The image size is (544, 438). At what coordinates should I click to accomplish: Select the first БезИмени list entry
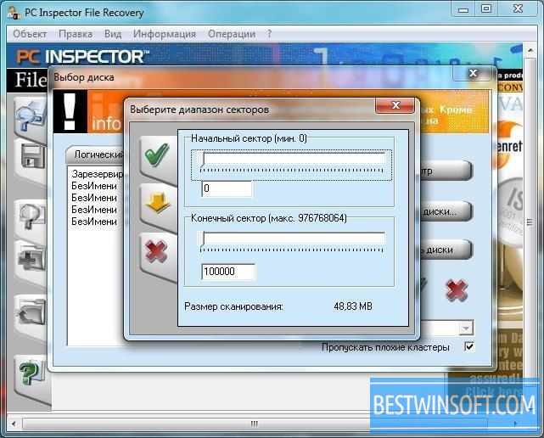tap(94, 186)
